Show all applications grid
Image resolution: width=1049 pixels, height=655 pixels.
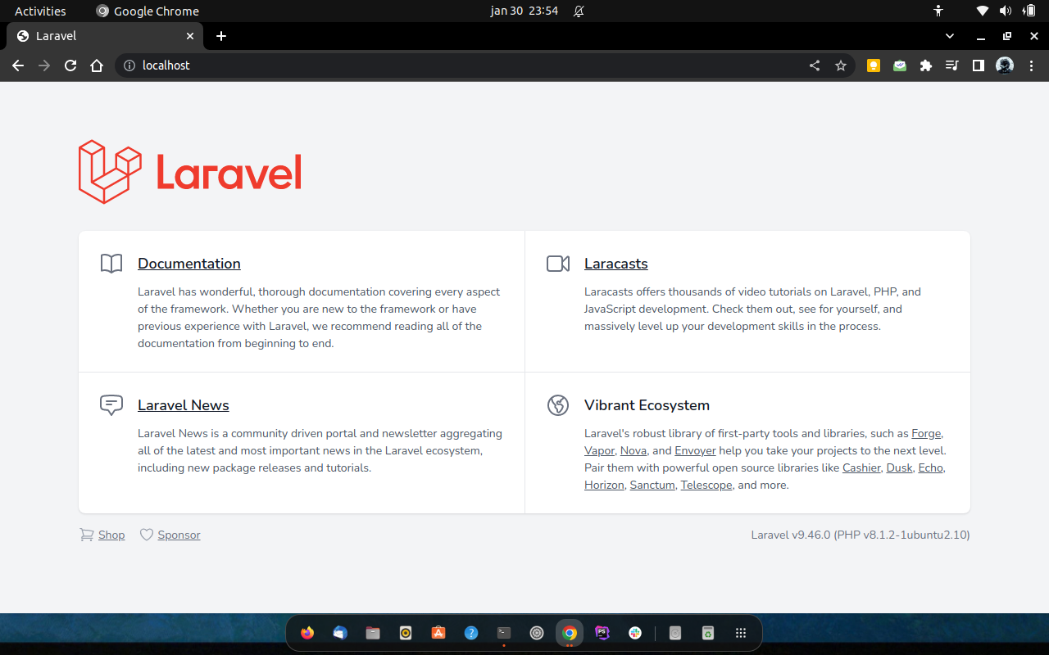click(x=741, y=633)
